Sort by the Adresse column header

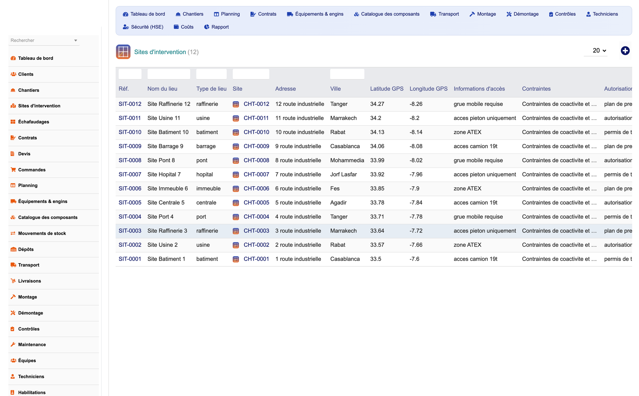[x=285, y=89]
